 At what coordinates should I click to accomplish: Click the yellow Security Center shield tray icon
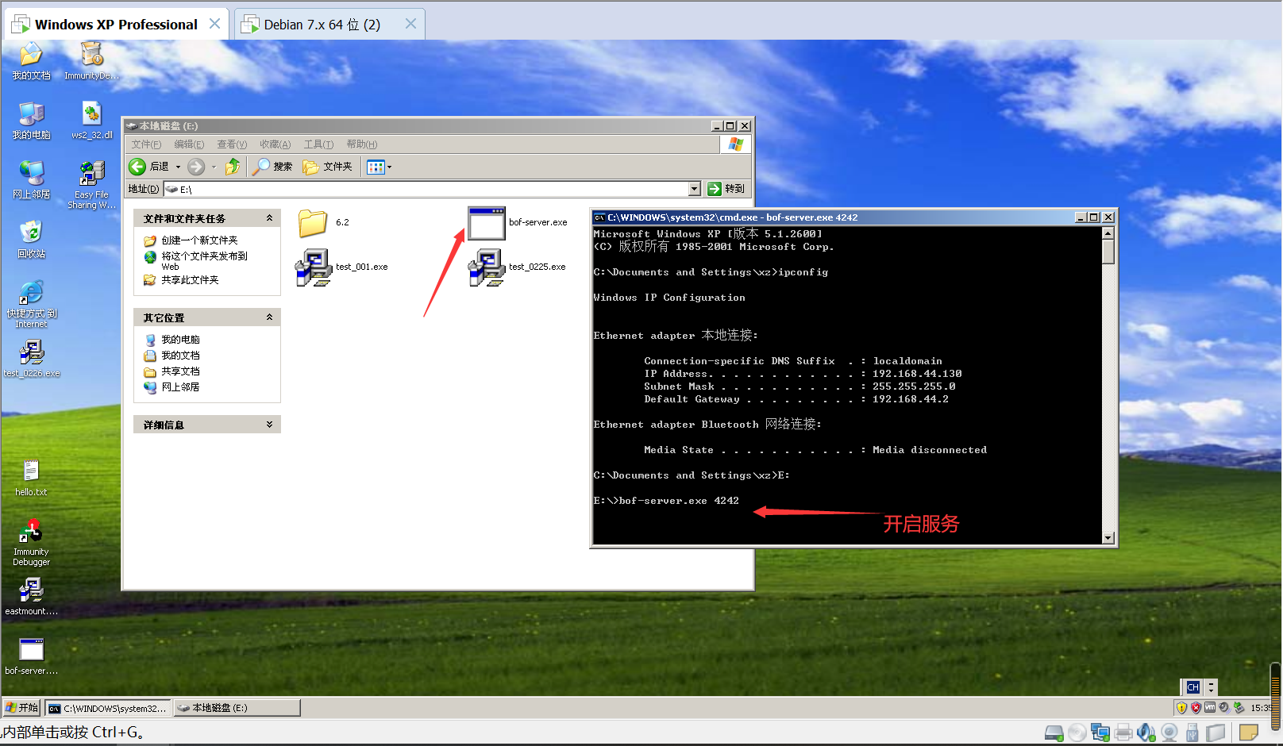point(1182,707)
